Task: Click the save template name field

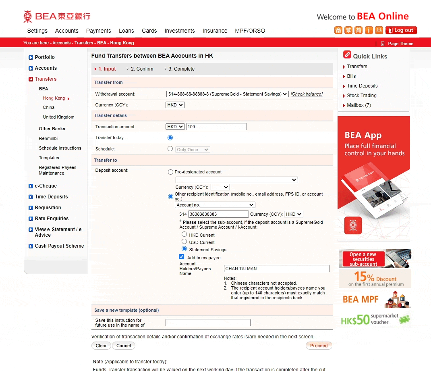Action: pyautogui.click(x=208, y=323)
